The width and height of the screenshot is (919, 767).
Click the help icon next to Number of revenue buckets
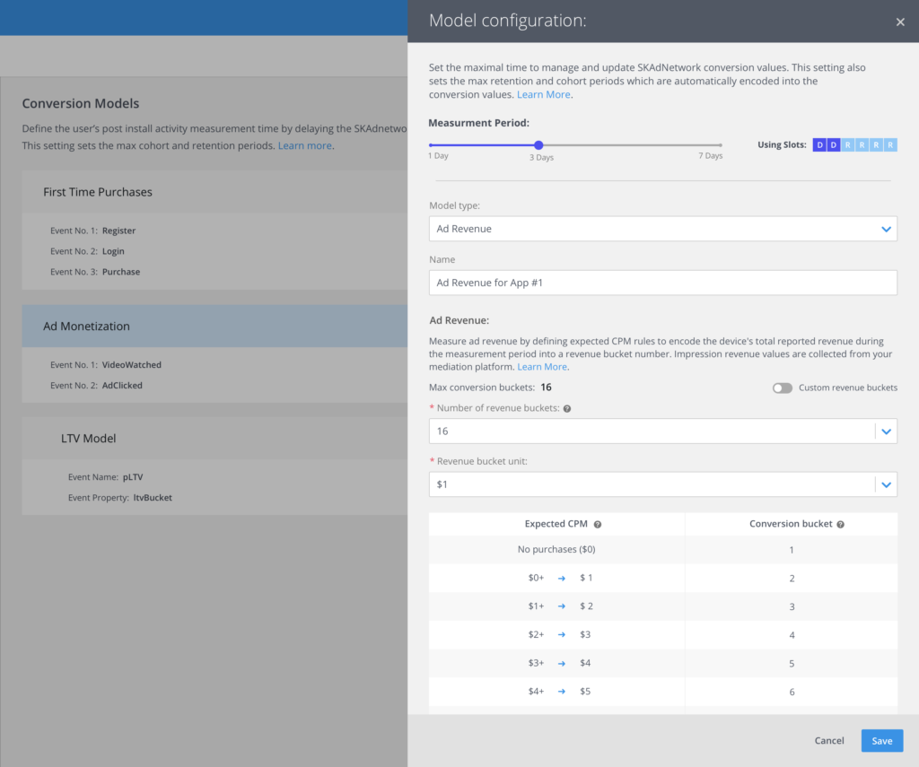[x=567, y=408]
